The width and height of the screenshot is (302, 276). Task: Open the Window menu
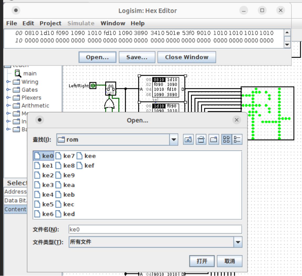coord(113,23)
